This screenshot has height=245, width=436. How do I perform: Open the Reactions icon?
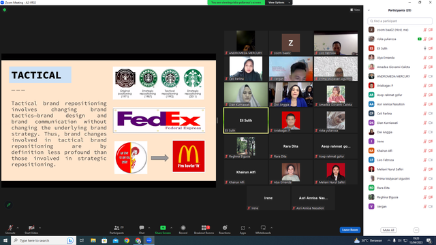coord(225,228)
